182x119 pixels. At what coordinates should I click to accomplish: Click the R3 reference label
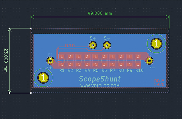click(79, 70)
